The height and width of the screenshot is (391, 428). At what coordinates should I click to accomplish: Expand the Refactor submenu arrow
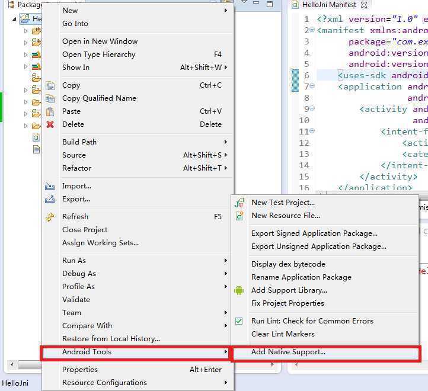tap(225, 168)
